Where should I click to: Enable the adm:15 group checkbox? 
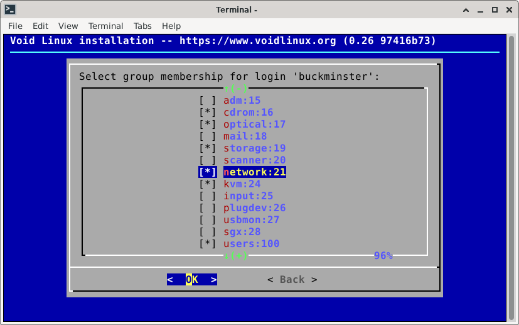(208, 101)
